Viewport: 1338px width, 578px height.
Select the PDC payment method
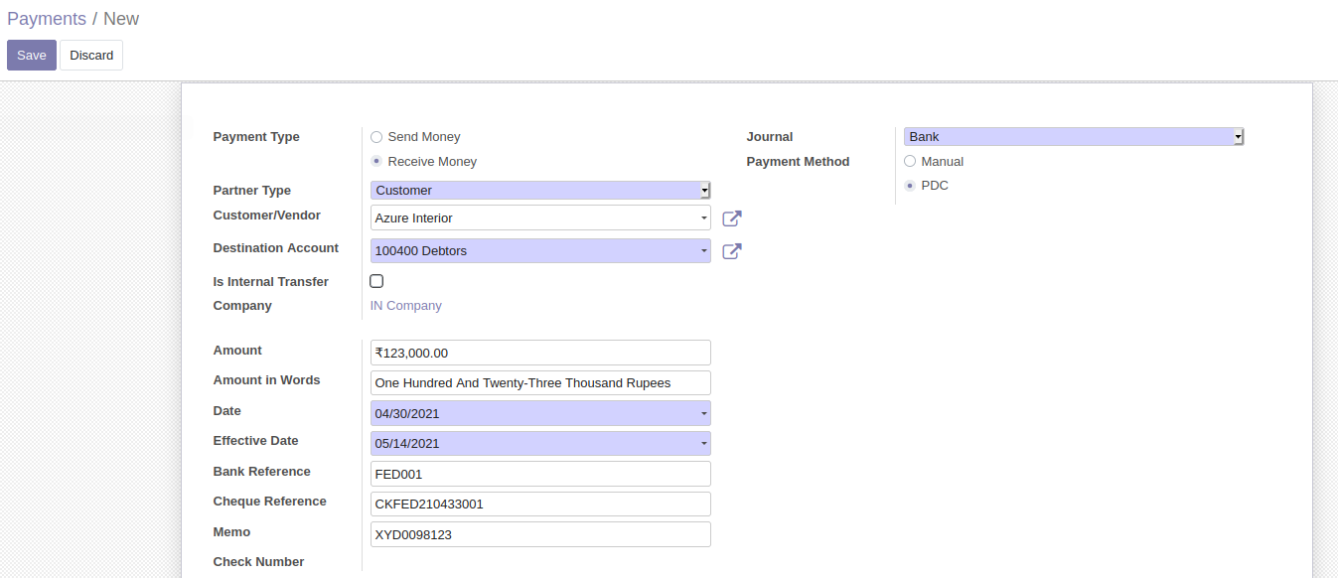(x=910, y=186)
